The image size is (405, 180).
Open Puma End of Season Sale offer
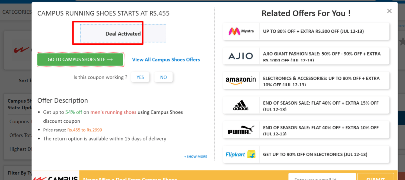pos(321,130)
